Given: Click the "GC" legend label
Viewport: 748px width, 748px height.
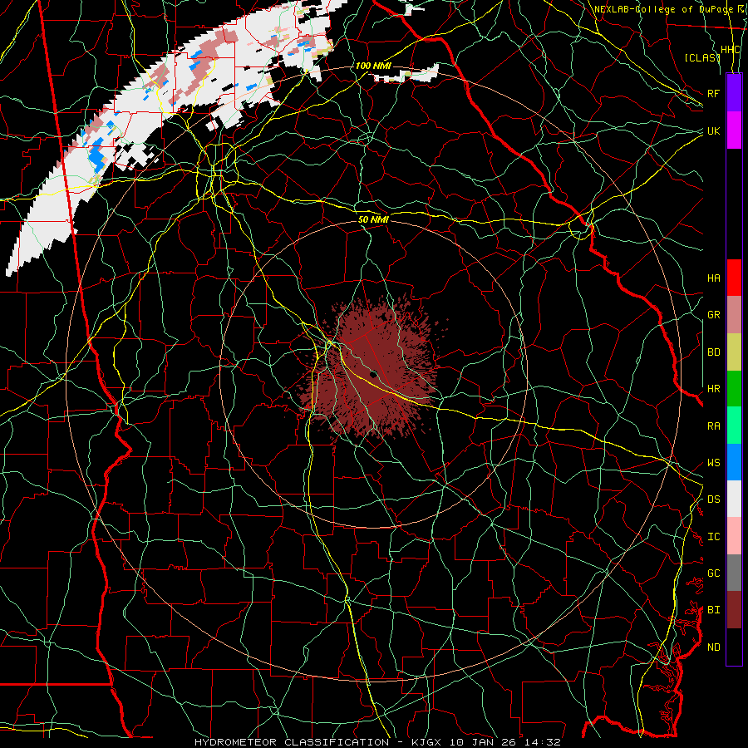Looking at the screenshot, I should click(x=713, y=573).
